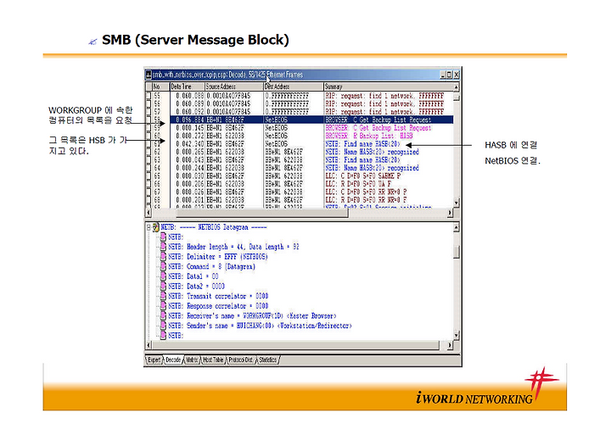Click the detail pane left scroll arrow
Screen dimensions: 611x429
[148, 345]
